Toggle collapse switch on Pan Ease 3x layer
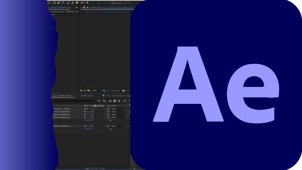Screen dimensions: 302x170 (88, 109)
